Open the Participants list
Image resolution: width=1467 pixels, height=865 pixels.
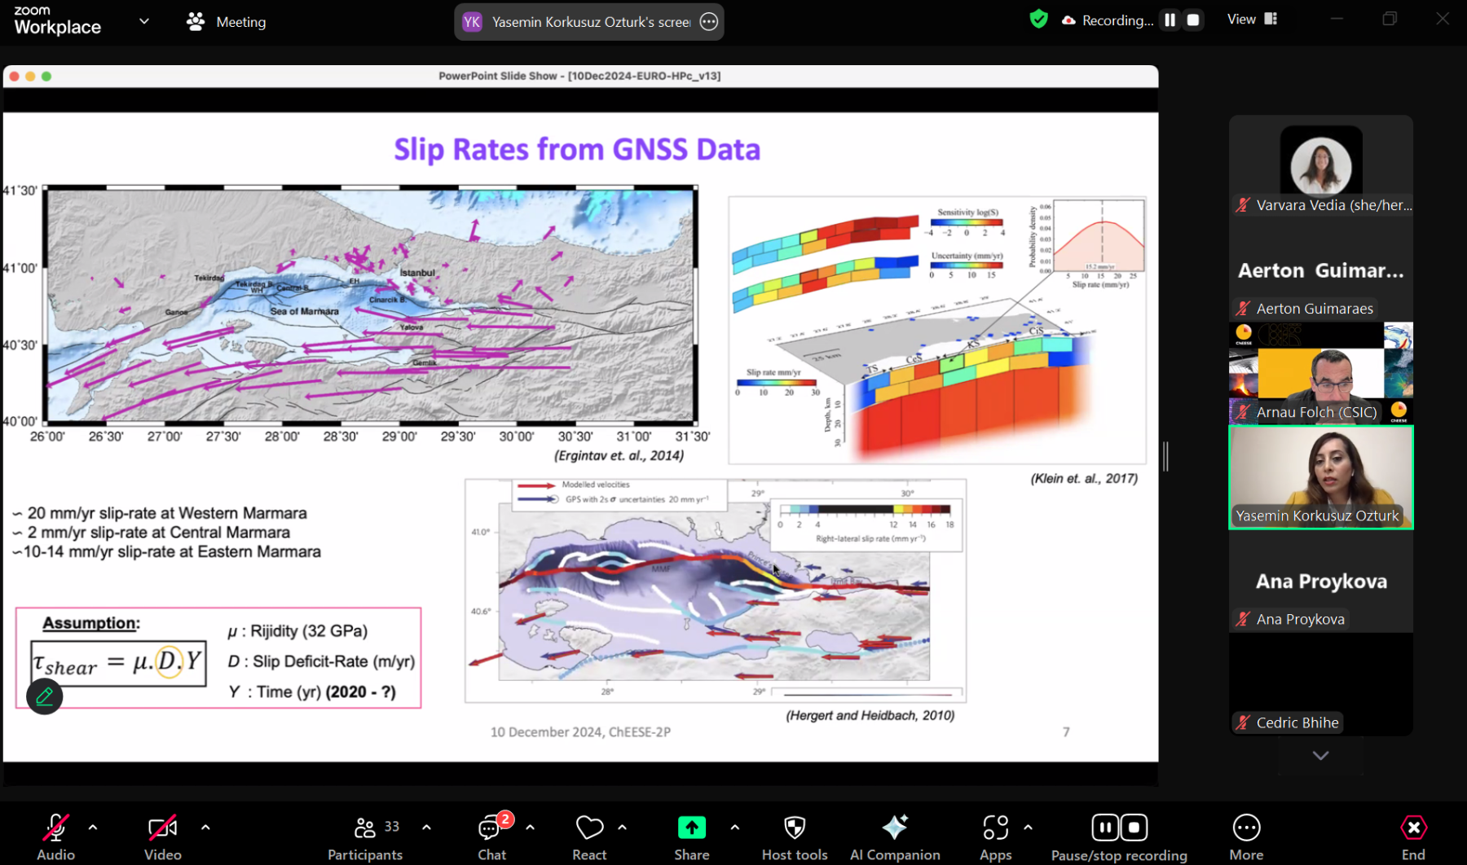click(x=365, y=837)
